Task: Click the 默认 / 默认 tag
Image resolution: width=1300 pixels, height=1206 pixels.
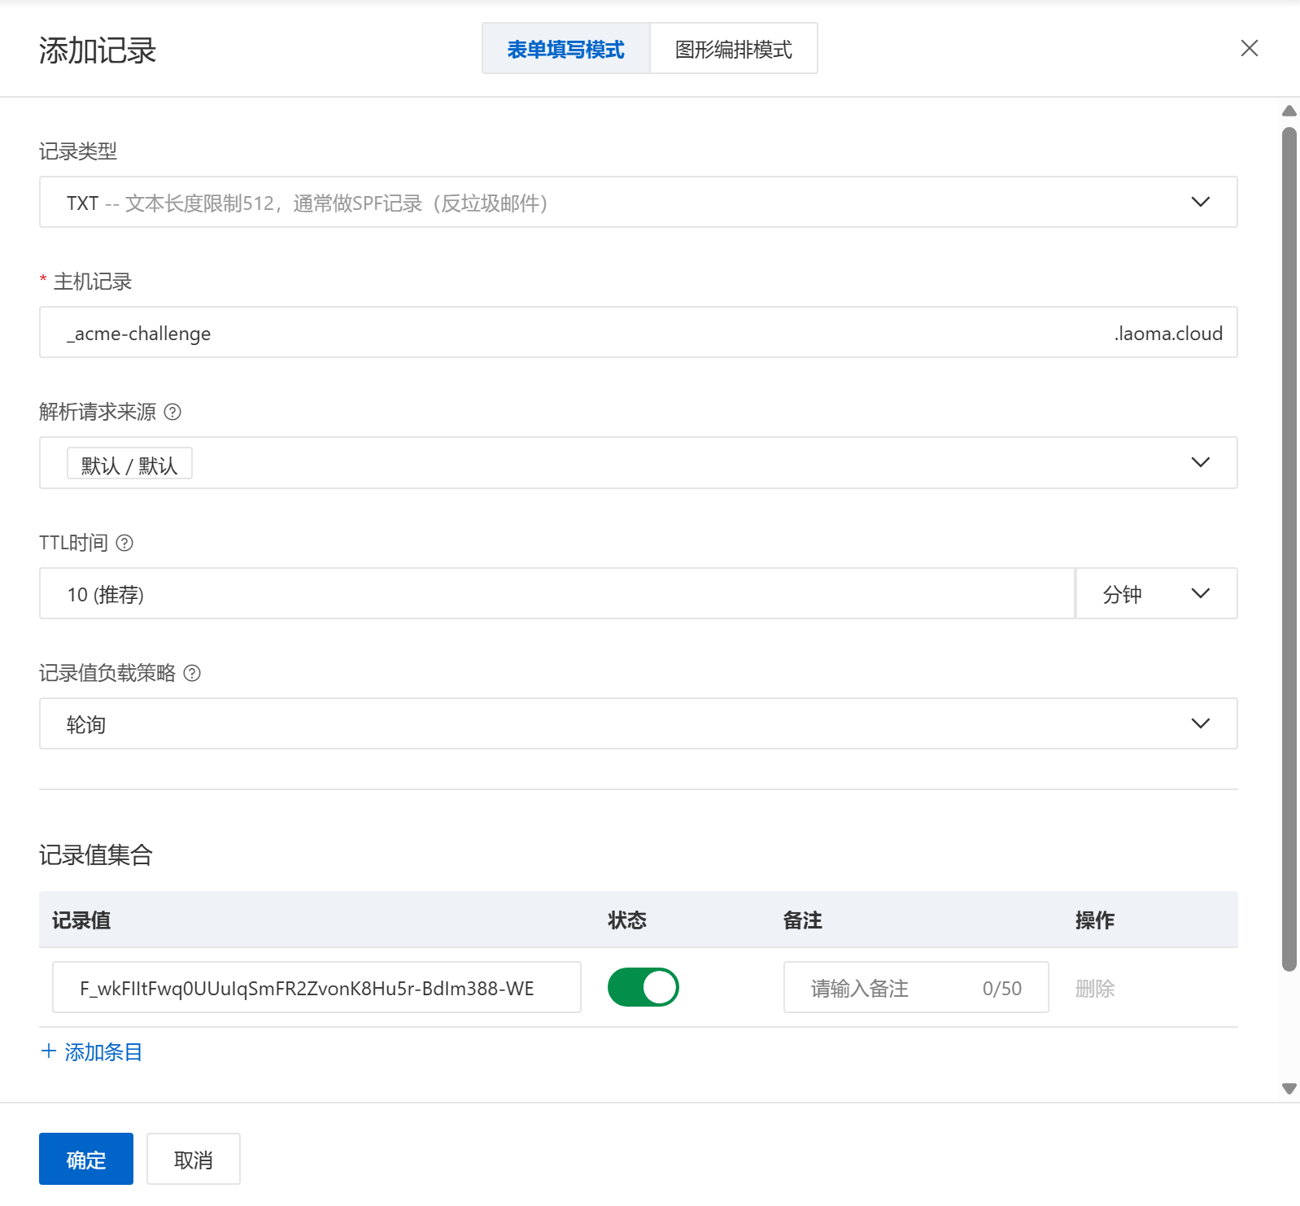Action: (x=129, y=464)
